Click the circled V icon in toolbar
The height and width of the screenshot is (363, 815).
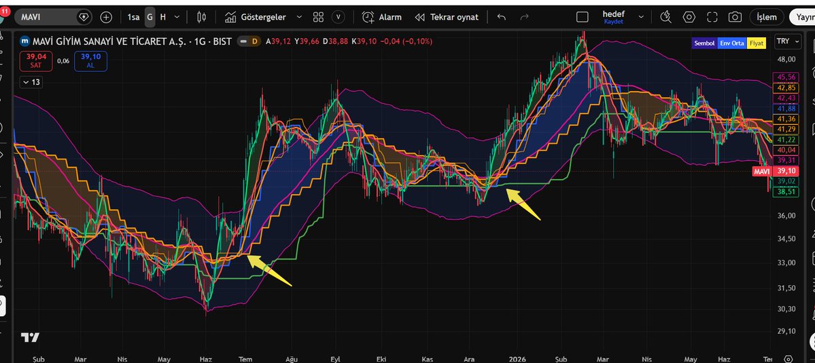coord(339,17)
